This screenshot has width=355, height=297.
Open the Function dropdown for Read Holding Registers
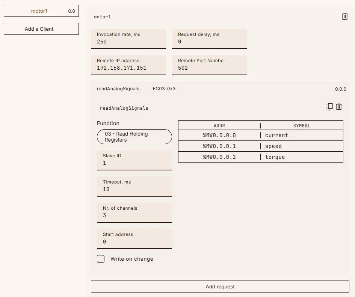coord(134,137)
